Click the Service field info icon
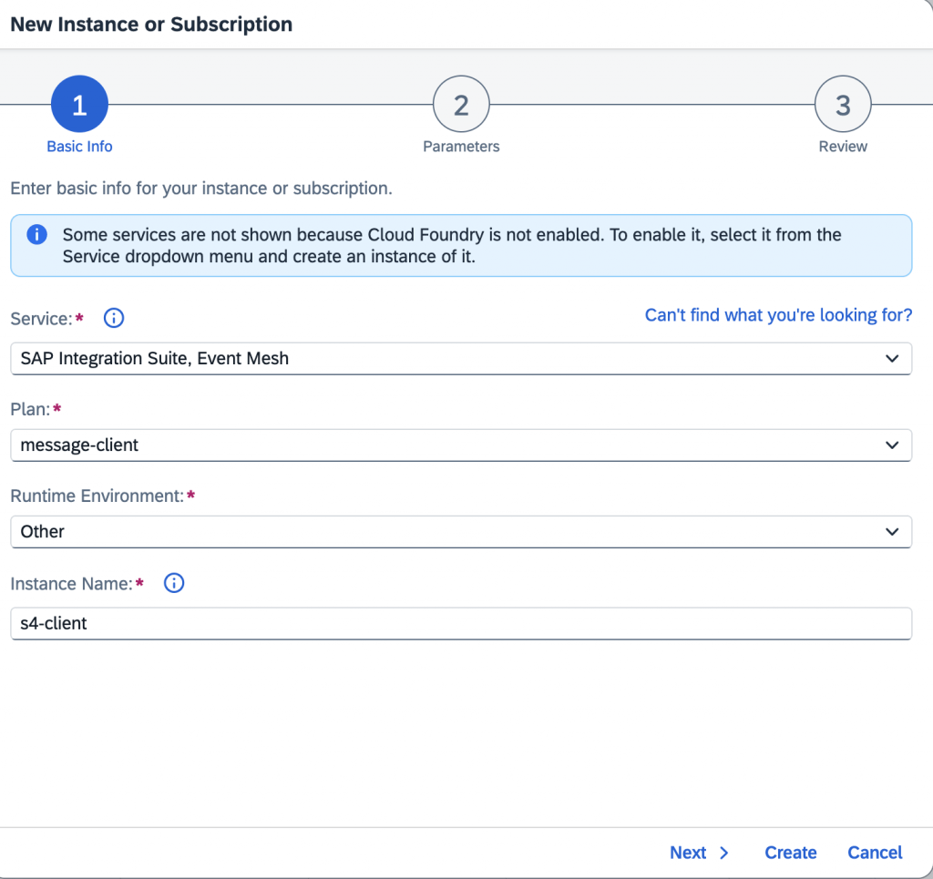The image size is (933, 879). [x=114, y=318]
